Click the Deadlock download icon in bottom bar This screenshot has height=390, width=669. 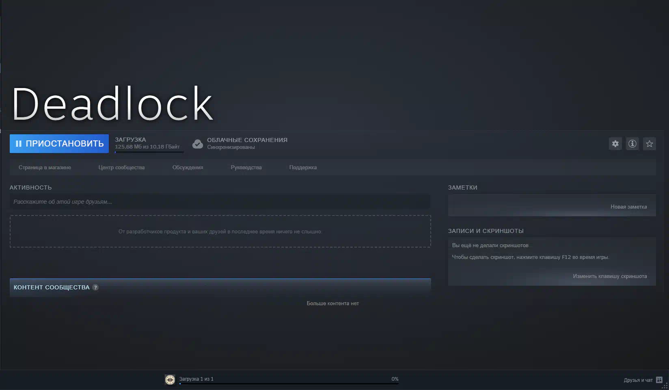(170, 379)
